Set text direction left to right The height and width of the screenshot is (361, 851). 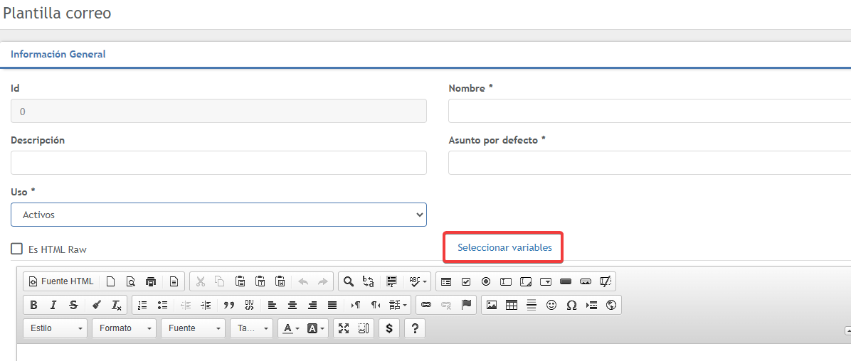coord(356,305)
